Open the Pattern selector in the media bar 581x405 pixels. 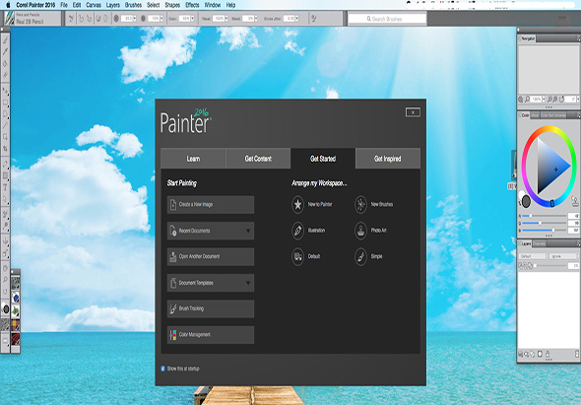point(16,284)
